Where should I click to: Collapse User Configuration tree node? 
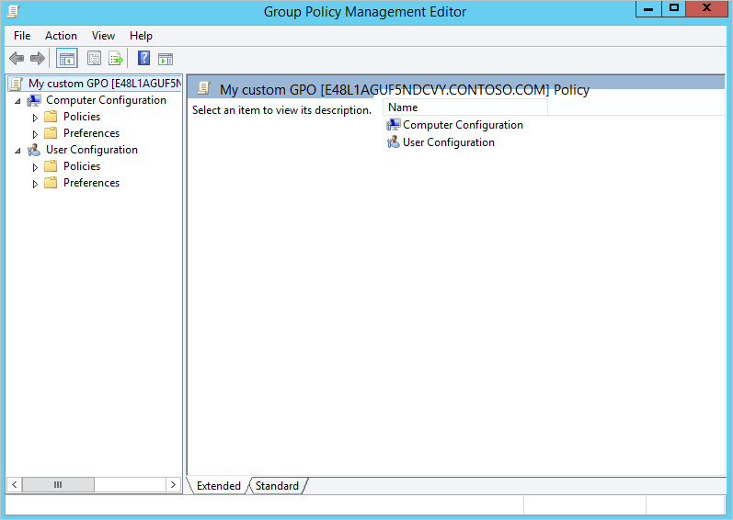(17, 151)
